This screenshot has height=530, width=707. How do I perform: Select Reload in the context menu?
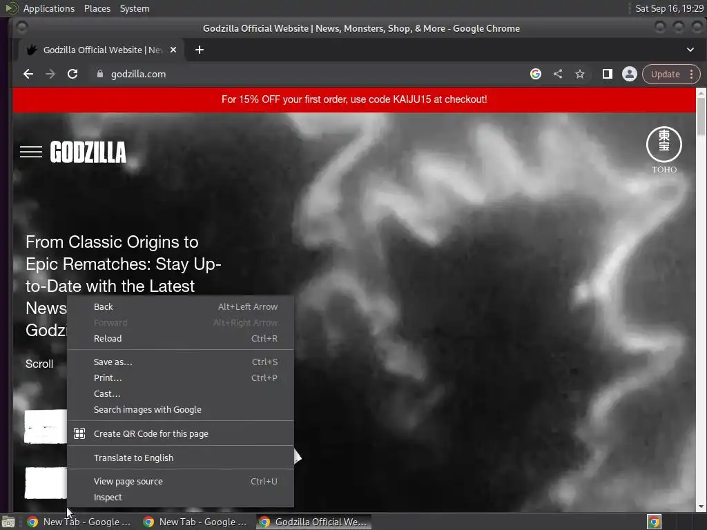[180, 338]
